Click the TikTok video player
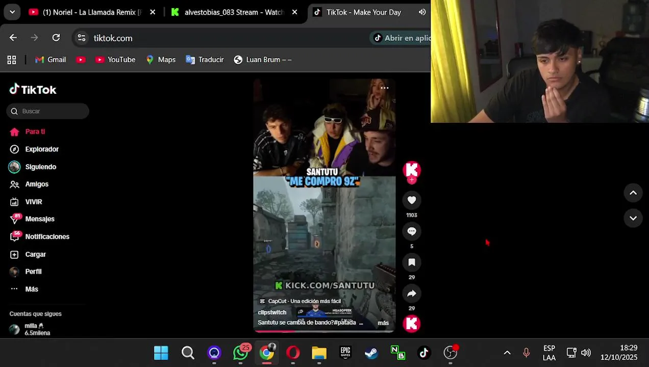Screen dimensions: 649x367 pos(324,205)
